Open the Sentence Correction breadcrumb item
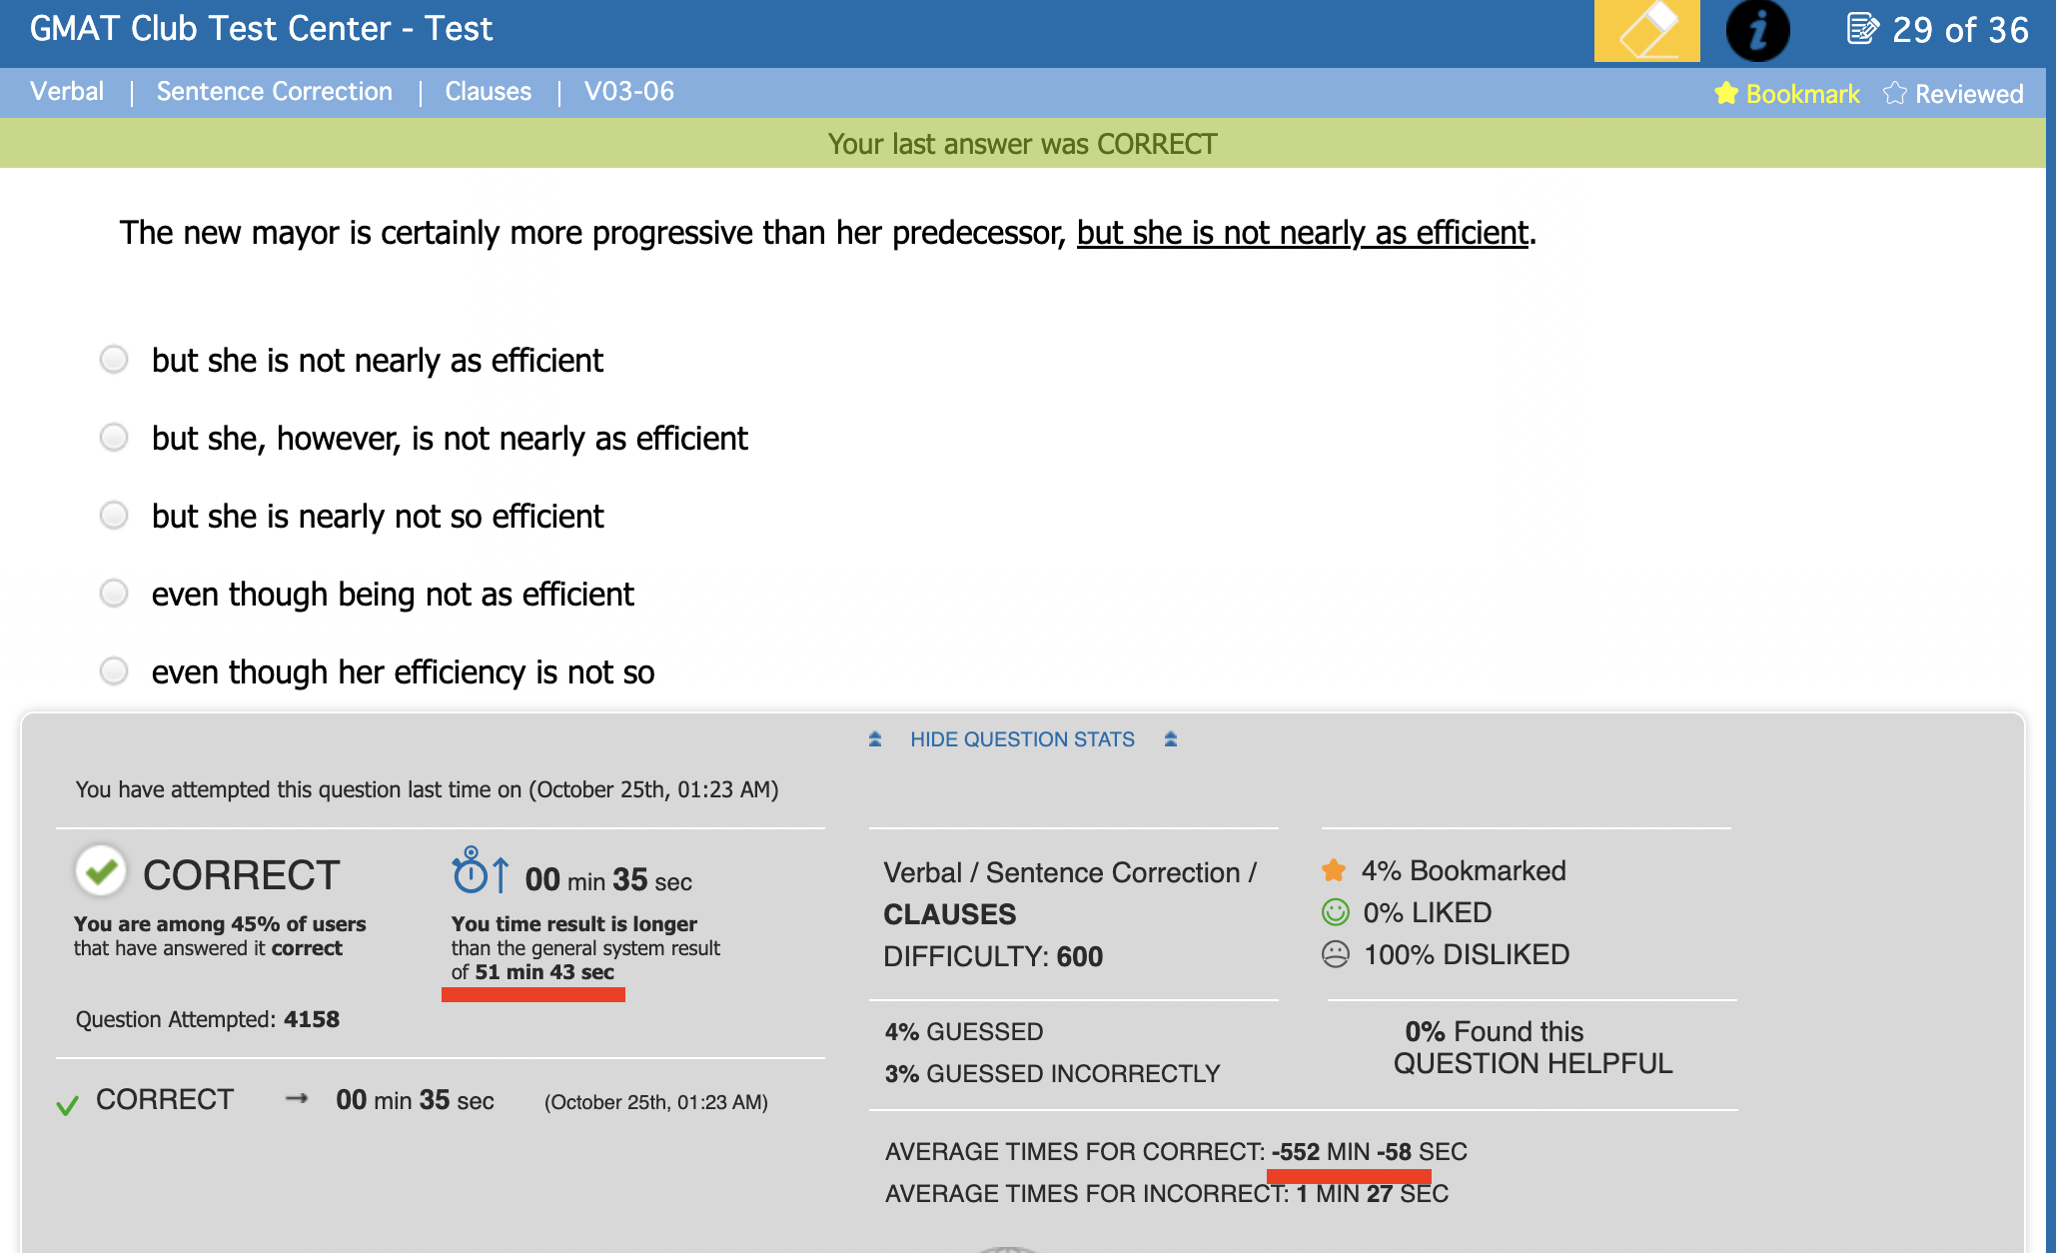 click(x=274, y=92)
